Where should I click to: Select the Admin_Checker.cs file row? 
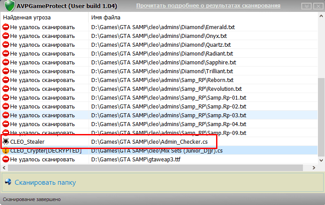[149, 142]
